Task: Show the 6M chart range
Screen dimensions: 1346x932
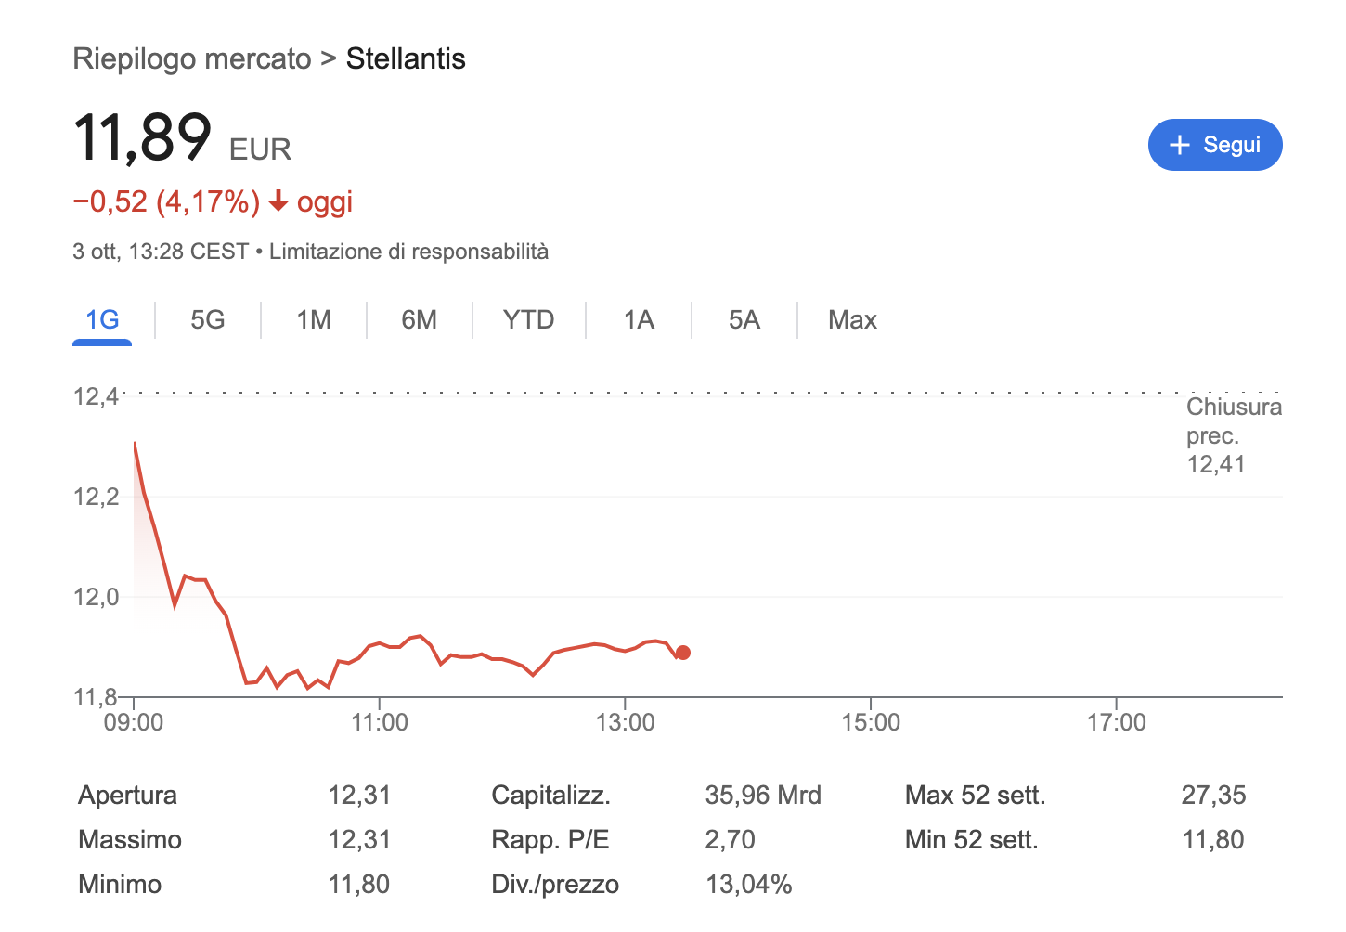Action: coord(420,320)
